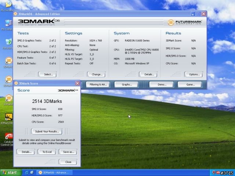The height and width of the screenshot is (176, 235).
Task: Open Options... in the Results section
Action: pos(194,74)
